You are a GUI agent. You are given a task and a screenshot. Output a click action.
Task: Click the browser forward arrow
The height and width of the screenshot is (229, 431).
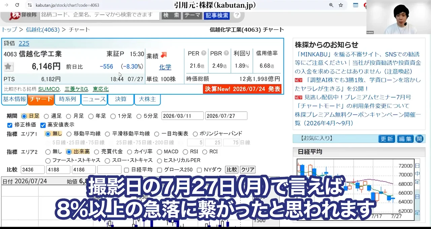[7, 5]
